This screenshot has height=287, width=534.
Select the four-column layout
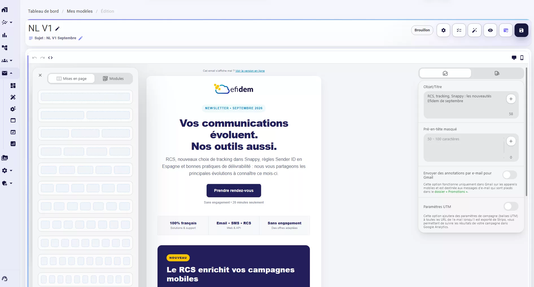85,152
